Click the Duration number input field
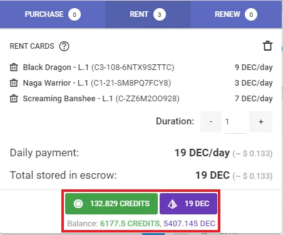The height and width of the screenshot is (235, 283). point(235,122)
